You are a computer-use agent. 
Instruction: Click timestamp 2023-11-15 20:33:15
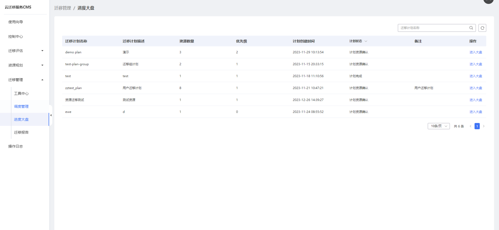308,64
